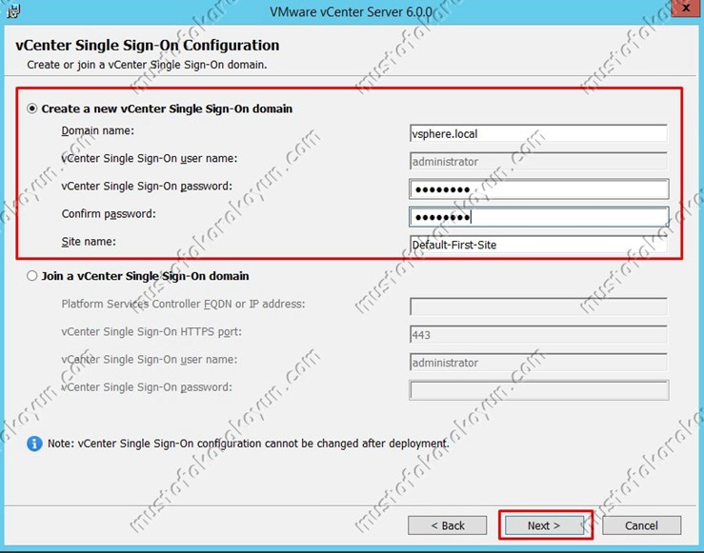Image resolution: width=704 pixels, height=553 pixels.
Task: Click the HTTPS port field showing 443
Action: click(x=538, y=335)
